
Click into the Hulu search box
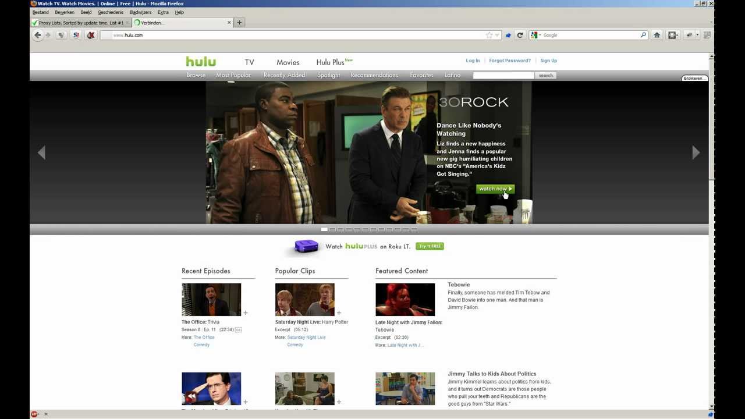pos(503,75)
